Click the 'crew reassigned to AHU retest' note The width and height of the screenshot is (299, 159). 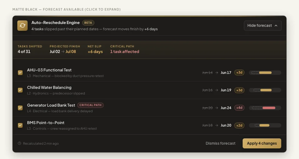coord(74,129)
